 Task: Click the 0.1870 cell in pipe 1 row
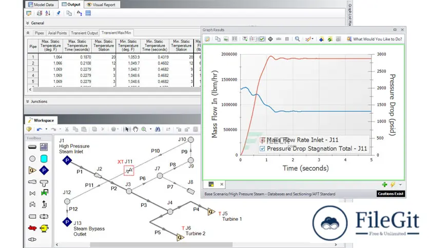click(x=77, y=57)
